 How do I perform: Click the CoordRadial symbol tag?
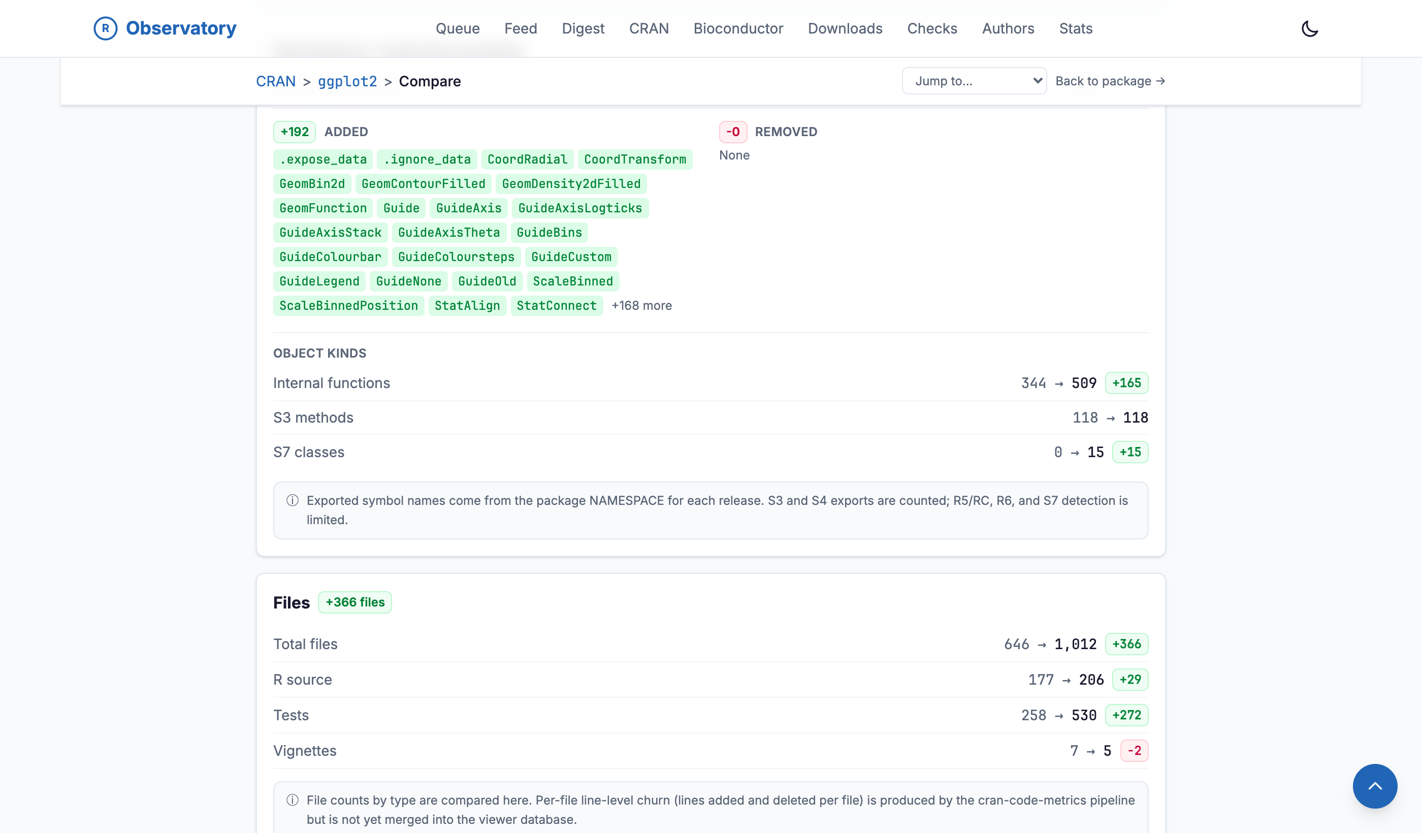coord(528,159)
